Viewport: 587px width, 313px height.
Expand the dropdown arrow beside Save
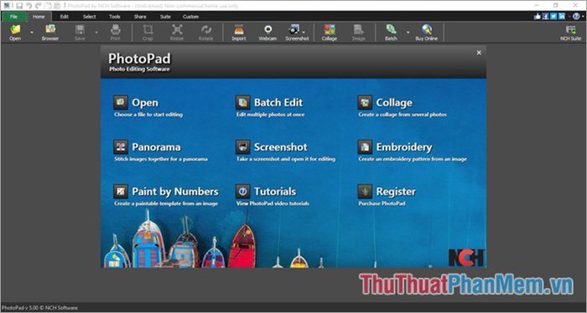[96, 33]
